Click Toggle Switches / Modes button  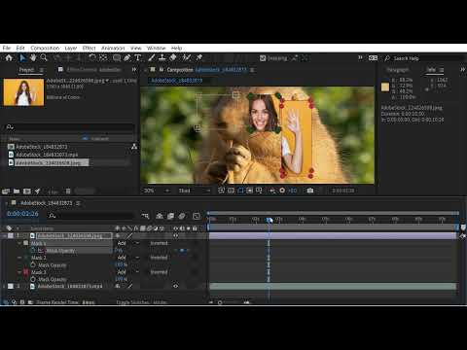click(x=141, y=302)
